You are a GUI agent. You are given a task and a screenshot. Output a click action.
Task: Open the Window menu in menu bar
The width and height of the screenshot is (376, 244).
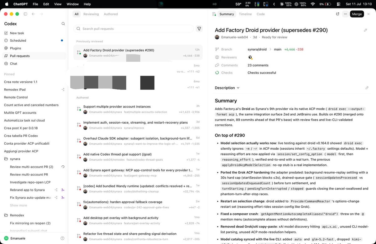[x=73, y=4]
